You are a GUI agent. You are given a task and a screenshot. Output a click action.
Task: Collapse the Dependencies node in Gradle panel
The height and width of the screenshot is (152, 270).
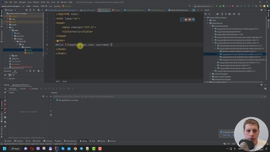pos(208,23)
